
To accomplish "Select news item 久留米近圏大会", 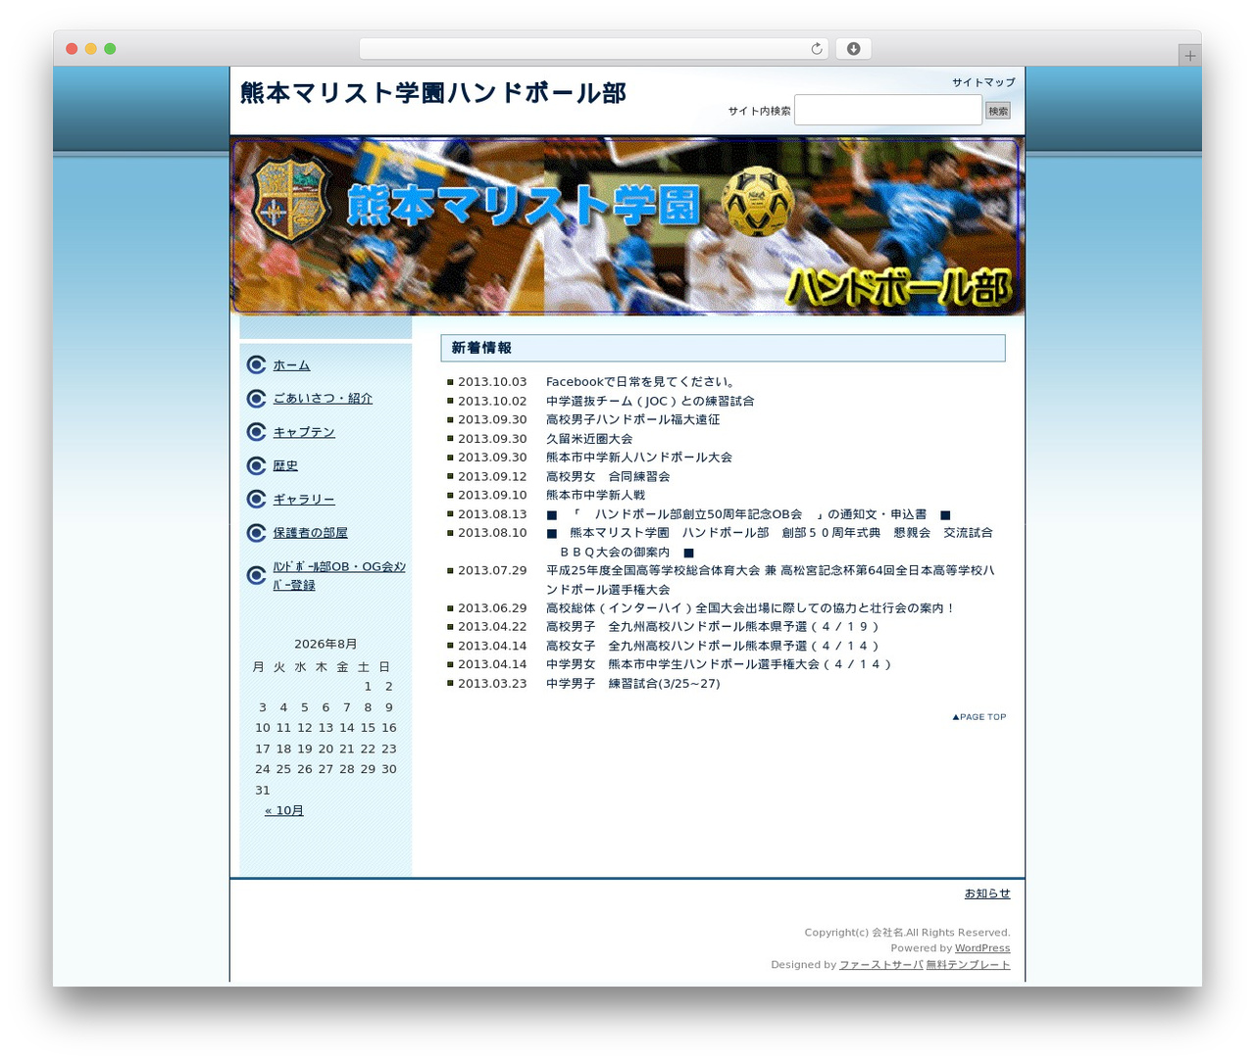I will (x=589, y=439).
